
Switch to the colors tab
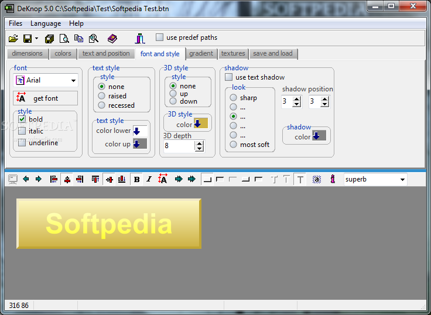click(63, 54)
